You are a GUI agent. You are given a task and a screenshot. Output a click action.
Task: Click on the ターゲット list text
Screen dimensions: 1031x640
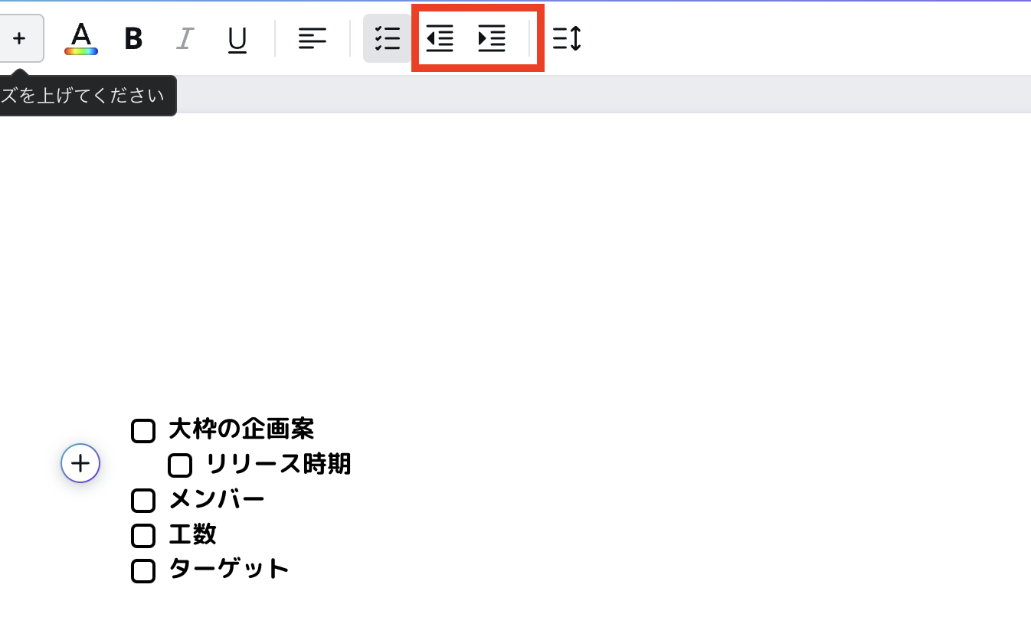pyautogui.click(x=228, y=569)
